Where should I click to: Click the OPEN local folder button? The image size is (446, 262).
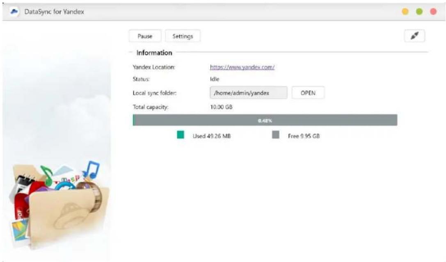point(308,93)
